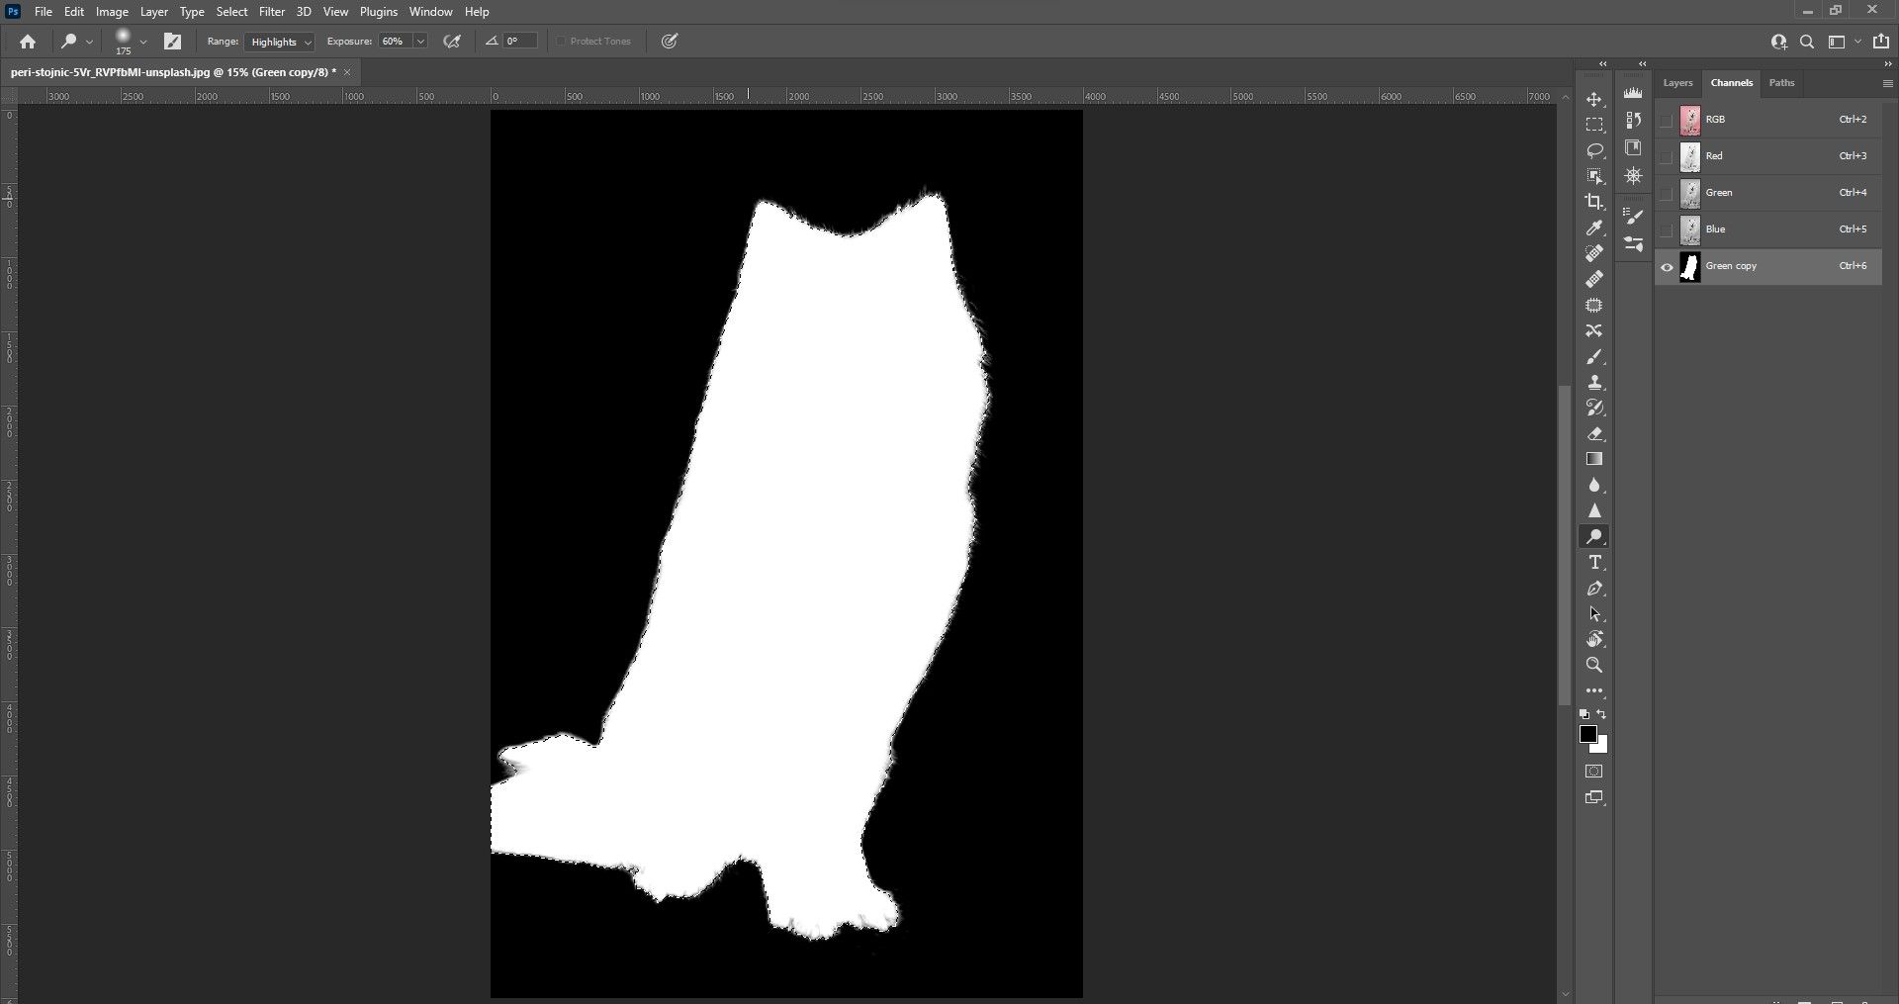
Task: Select the Healing Brush bandage tool
Action: [1594, 279]
